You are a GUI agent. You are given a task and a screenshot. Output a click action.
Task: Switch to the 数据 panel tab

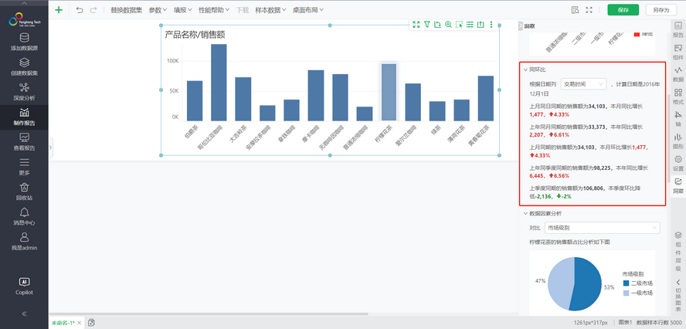678,75
